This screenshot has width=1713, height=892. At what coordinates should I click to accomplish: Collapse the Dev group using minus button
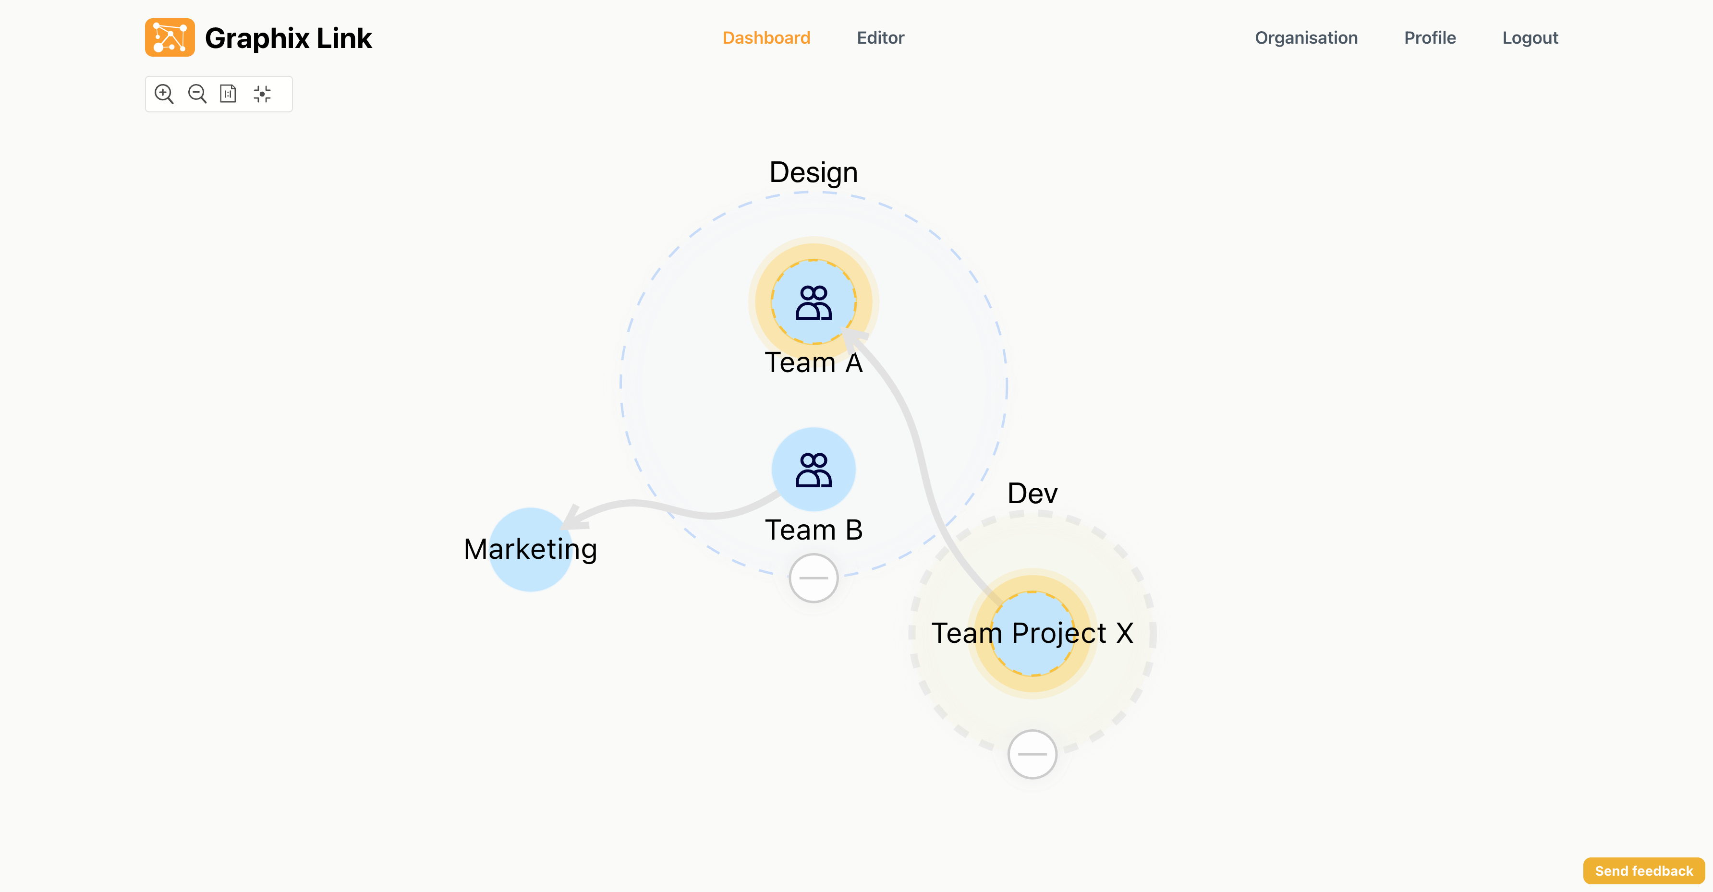[x=1032, y=754]
